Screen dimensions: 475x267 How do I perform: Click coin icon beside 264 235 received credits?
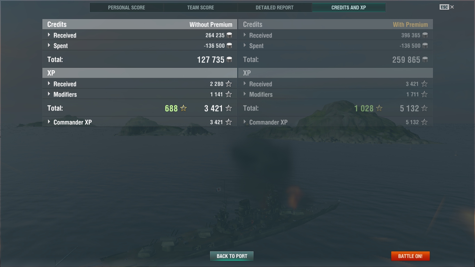pos(229,35)
